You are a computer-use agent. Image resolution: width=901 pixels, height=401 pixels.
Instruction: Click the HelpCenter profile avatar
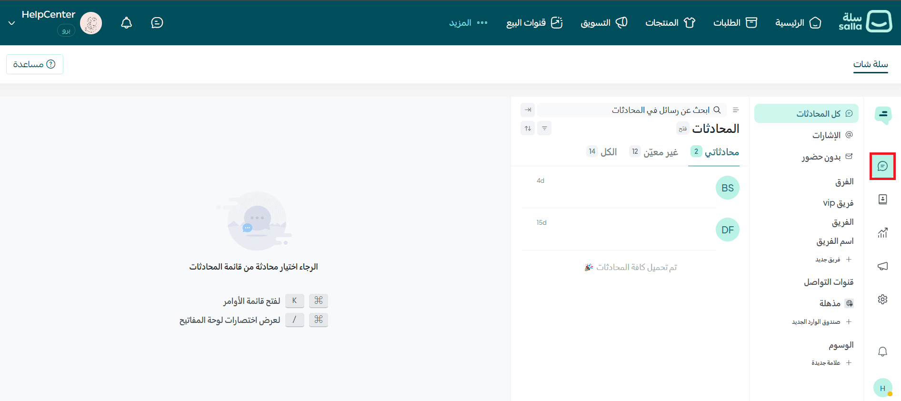click(x=91, y=23)
